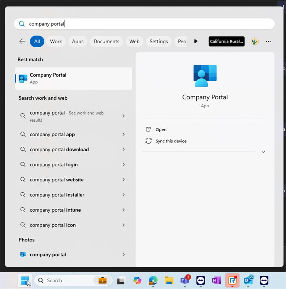The width and height of the screenshot is (286, 289).
Task: Select the partially shown People filter tab
Action: pyautogui.click(x=181, y=42)
